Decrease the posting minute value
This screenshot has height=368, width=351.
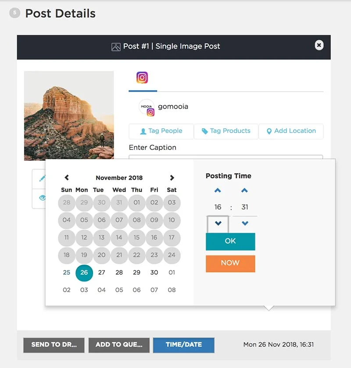[x=245, y=223]
